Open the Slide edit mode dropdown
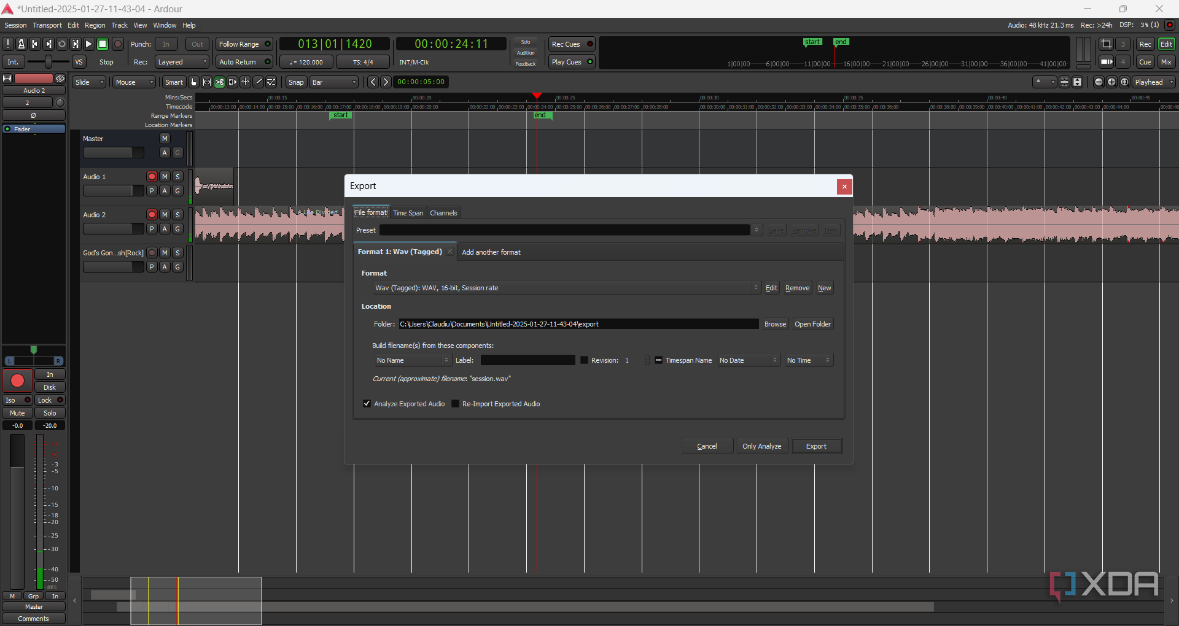The height and width of the screenshot is (626, 1179). point(89,82)
